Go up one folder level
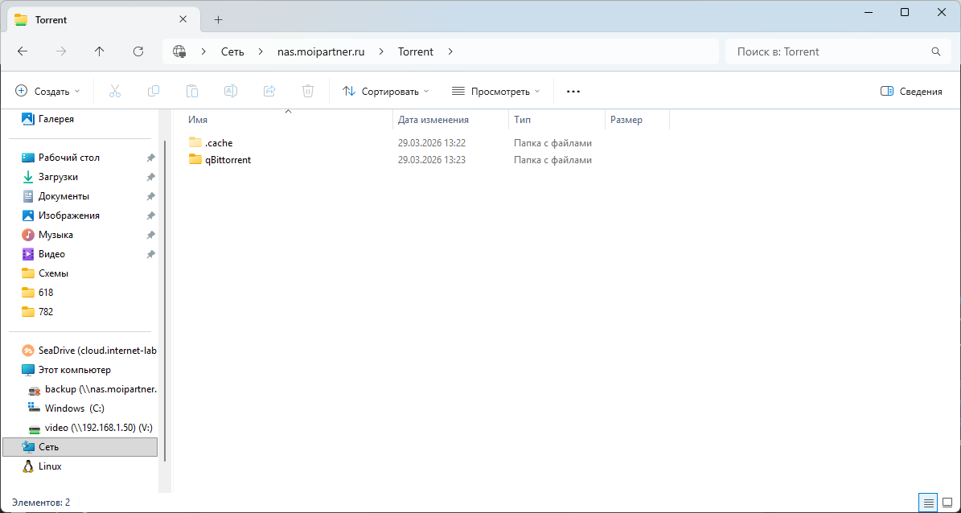The height and width of the screenshot is (513, 961). [x=100, y=51]
